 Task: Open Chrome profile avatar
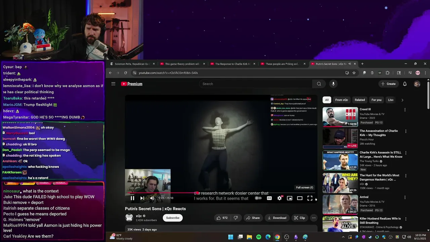418,73
